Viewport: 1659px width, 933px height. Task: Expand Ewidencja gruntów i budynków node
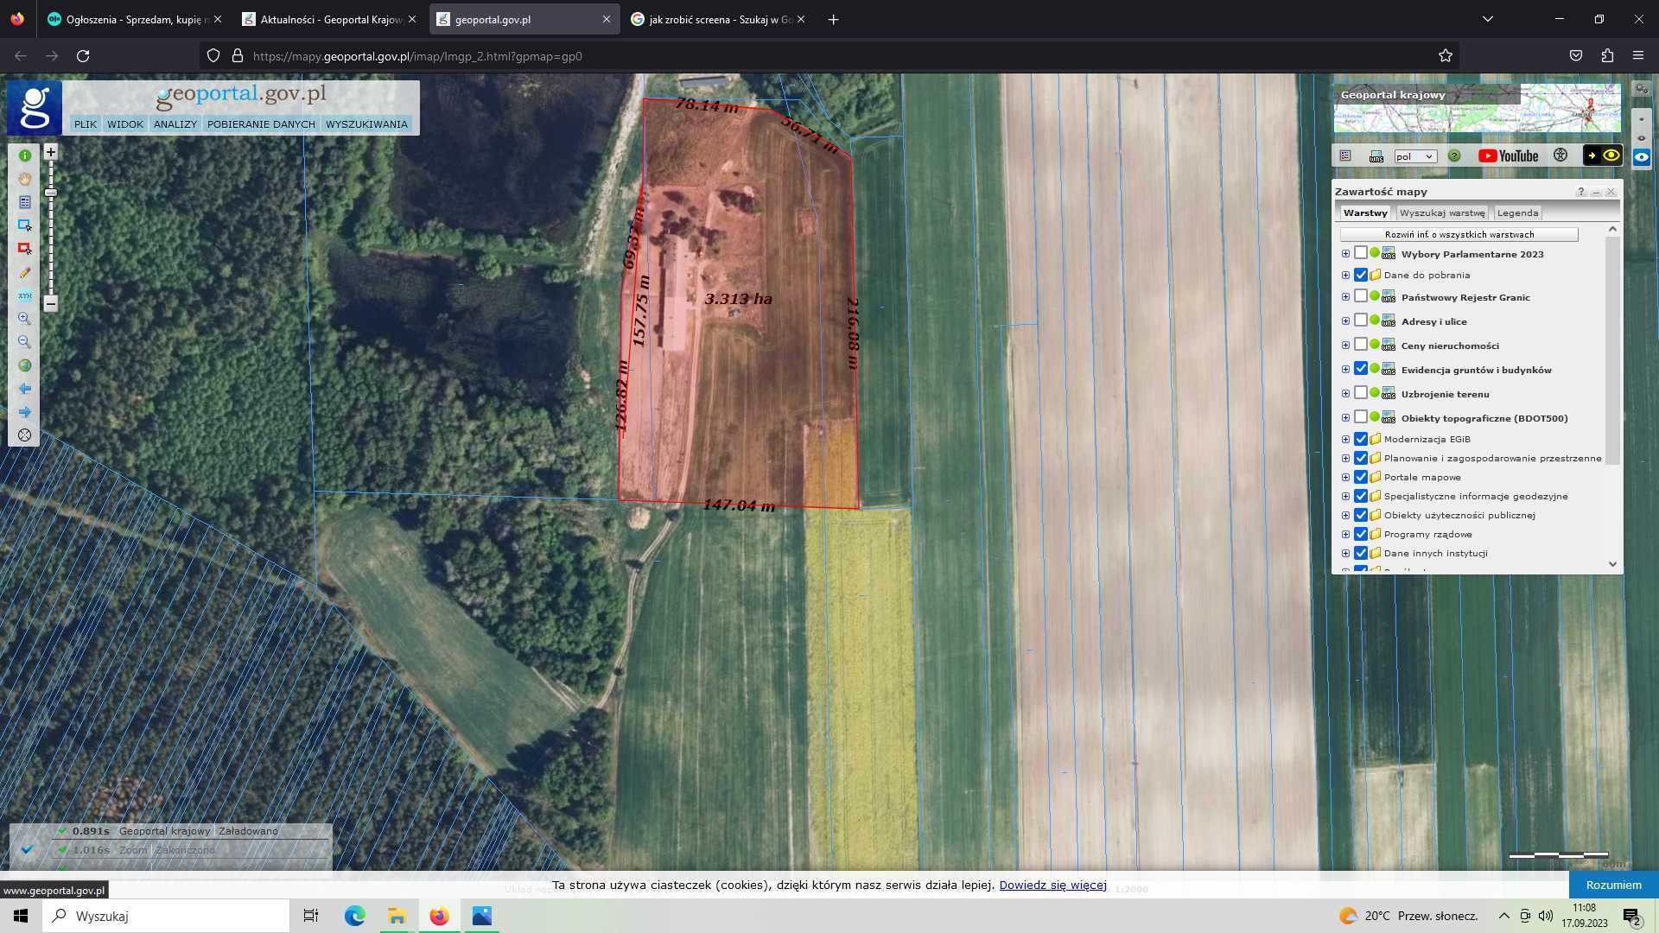1345,370
